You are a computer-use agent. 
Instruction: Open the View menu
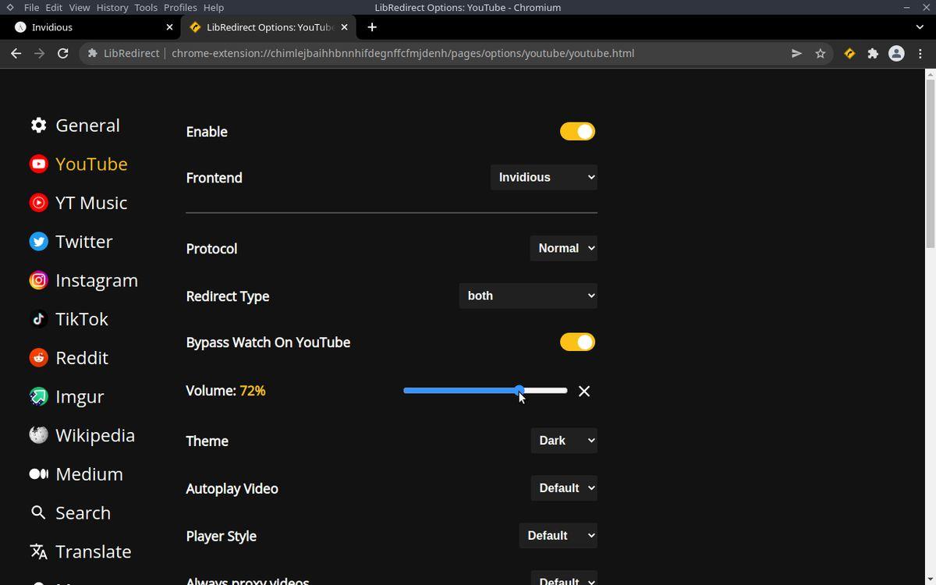(80, 7)
